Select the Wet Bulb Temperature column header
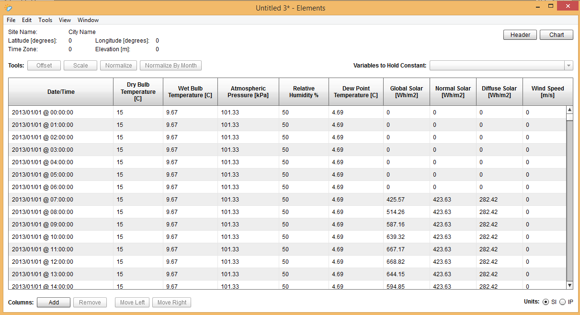580x315 pixels. click(x=191, y=92)
